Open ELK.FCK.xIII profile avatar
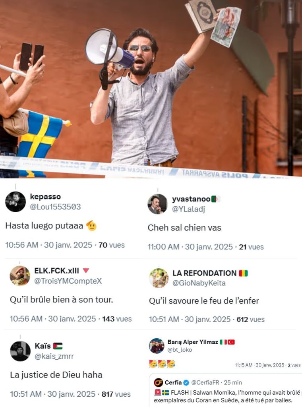Screen dimensions: 302x407 click(20, 276)
